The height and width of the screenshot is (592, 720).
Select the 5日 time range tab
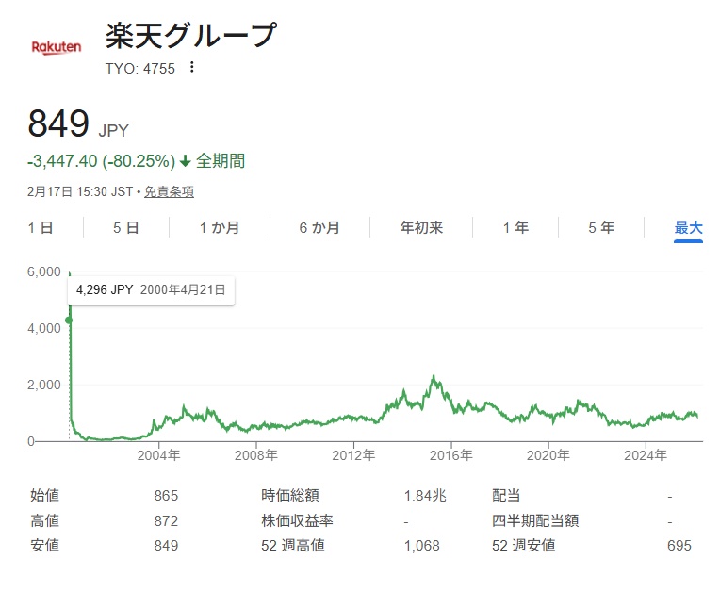pos(125,228)
